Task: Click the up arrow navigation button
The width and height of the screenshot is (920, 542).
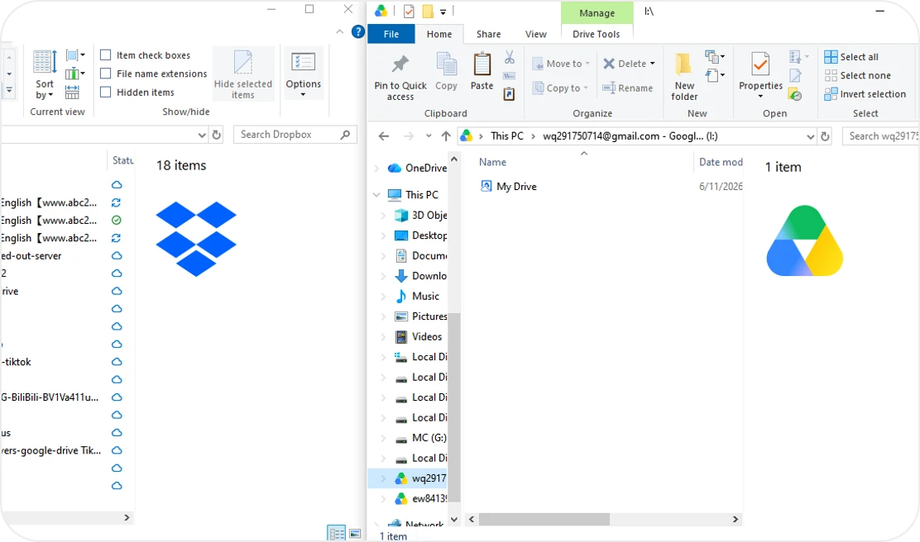Action: pos(446,136)
